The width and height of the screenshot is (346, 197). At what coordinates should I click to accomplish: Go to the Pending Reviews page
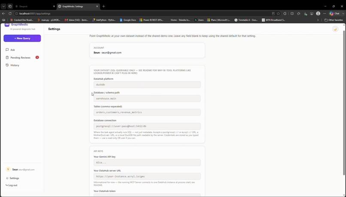click(x=20, y=58)
